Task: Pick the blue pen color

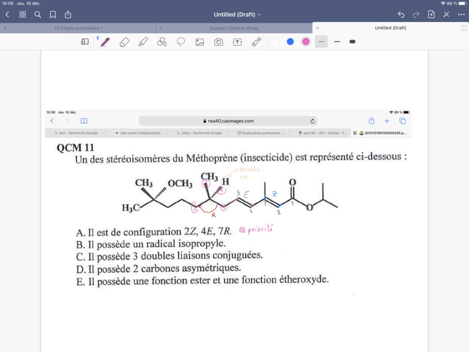Action: click(290, 42)
